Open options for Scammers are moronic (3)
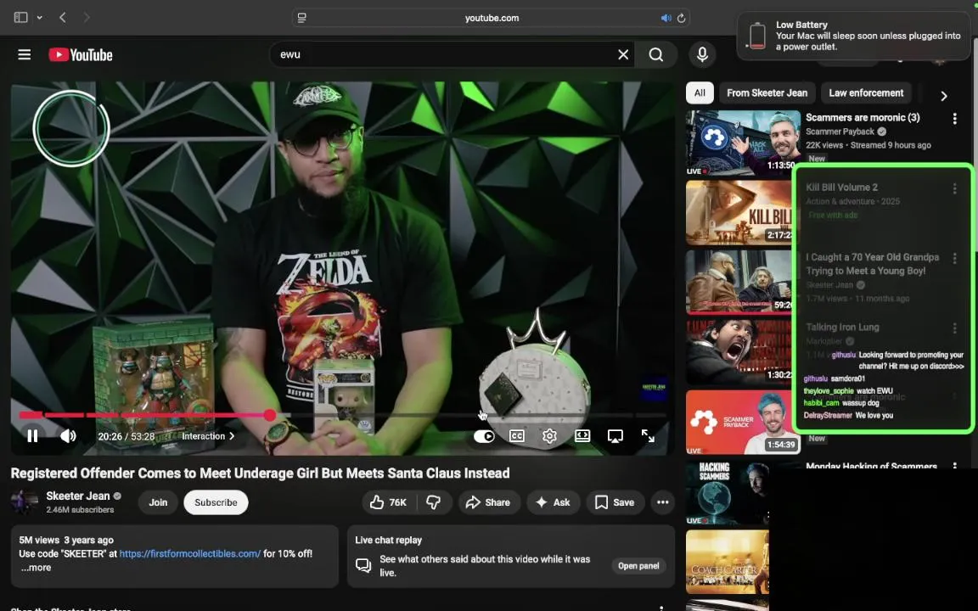 (954, 119)
